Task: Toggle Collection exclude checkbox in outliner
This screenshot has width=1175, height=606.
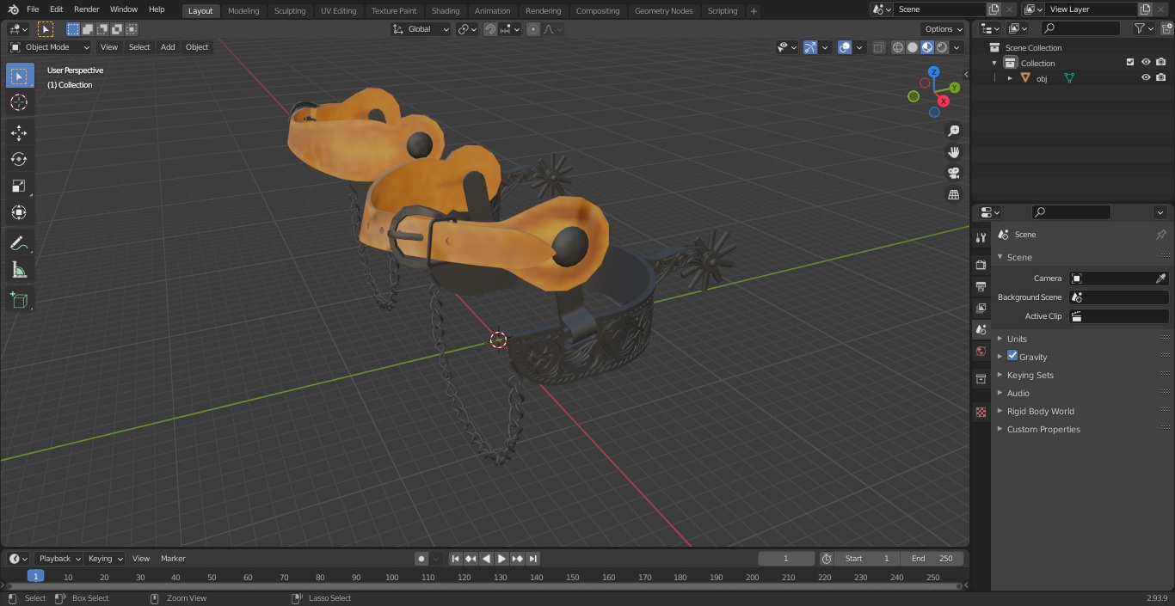Action: (x=1130, y=62)
